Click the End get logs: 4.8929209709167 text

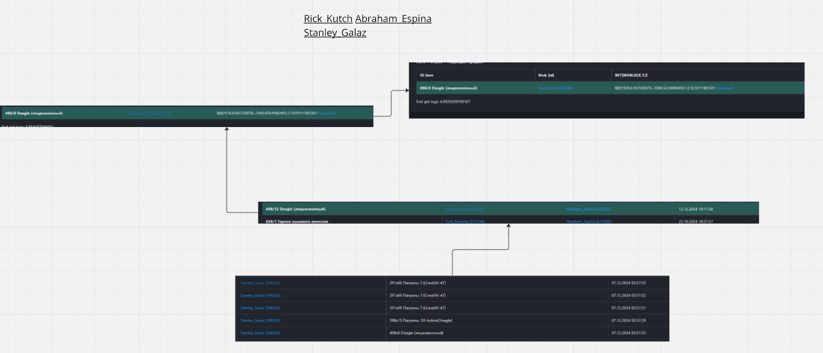(443, 102)
